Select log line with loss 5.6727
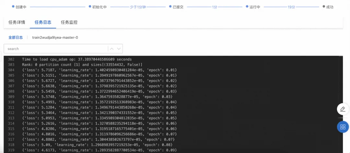 (x=99, y=81)
